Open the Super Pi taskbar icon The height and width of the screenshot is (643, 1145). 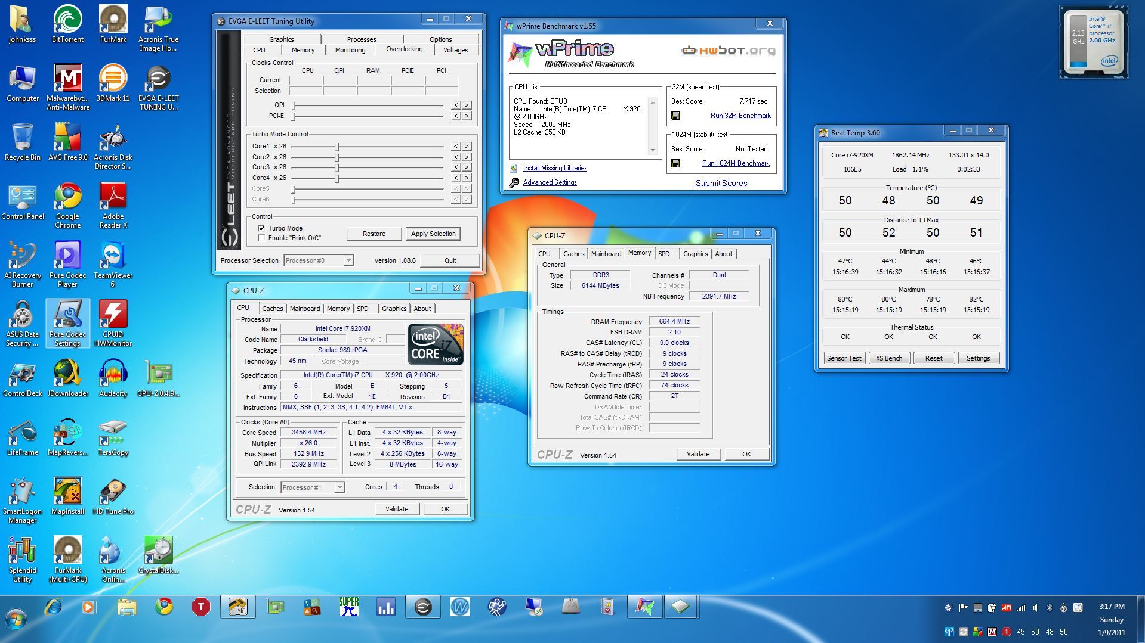click(348, 607)
